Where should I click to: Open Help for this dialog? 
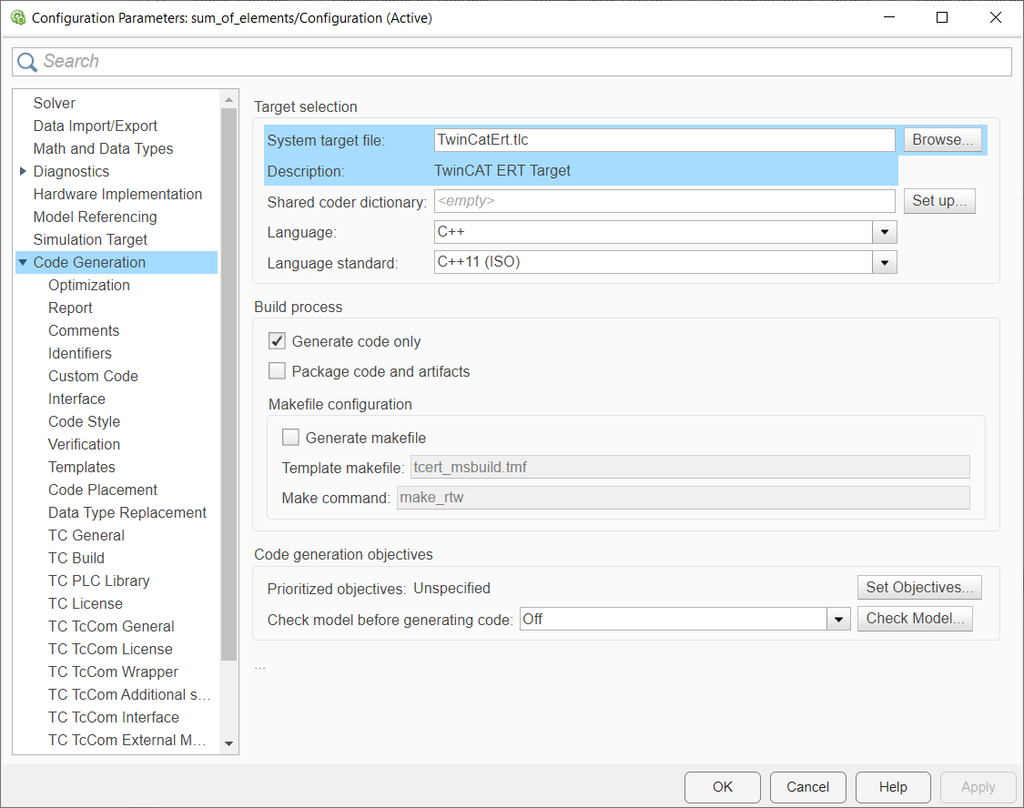(893, 787)
